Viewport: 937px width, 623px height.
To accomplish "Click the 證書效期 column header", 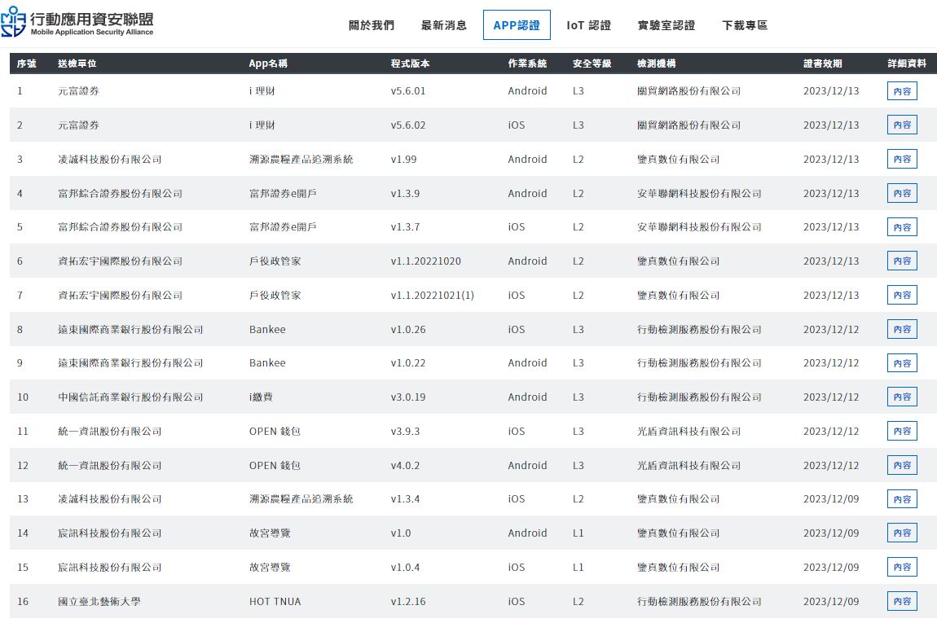I will click(822, 64).
